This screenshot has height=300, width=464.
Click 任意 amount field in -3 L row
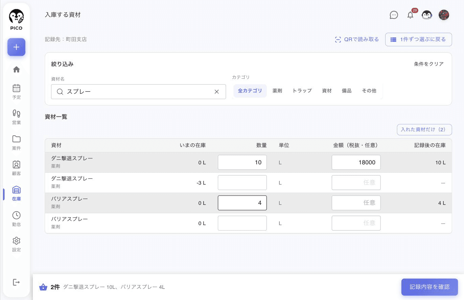356,183
